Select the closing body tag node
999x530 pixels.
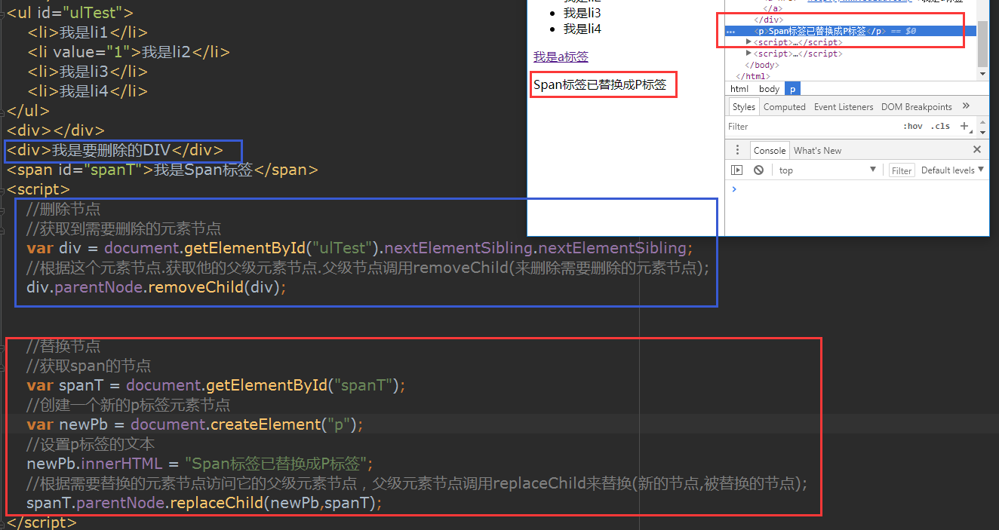point(762,65)
